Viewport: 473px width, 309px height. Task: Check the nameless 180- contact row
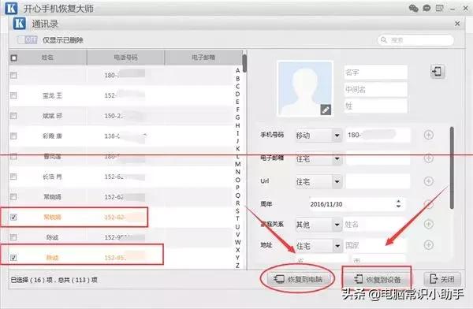(13, 75)
